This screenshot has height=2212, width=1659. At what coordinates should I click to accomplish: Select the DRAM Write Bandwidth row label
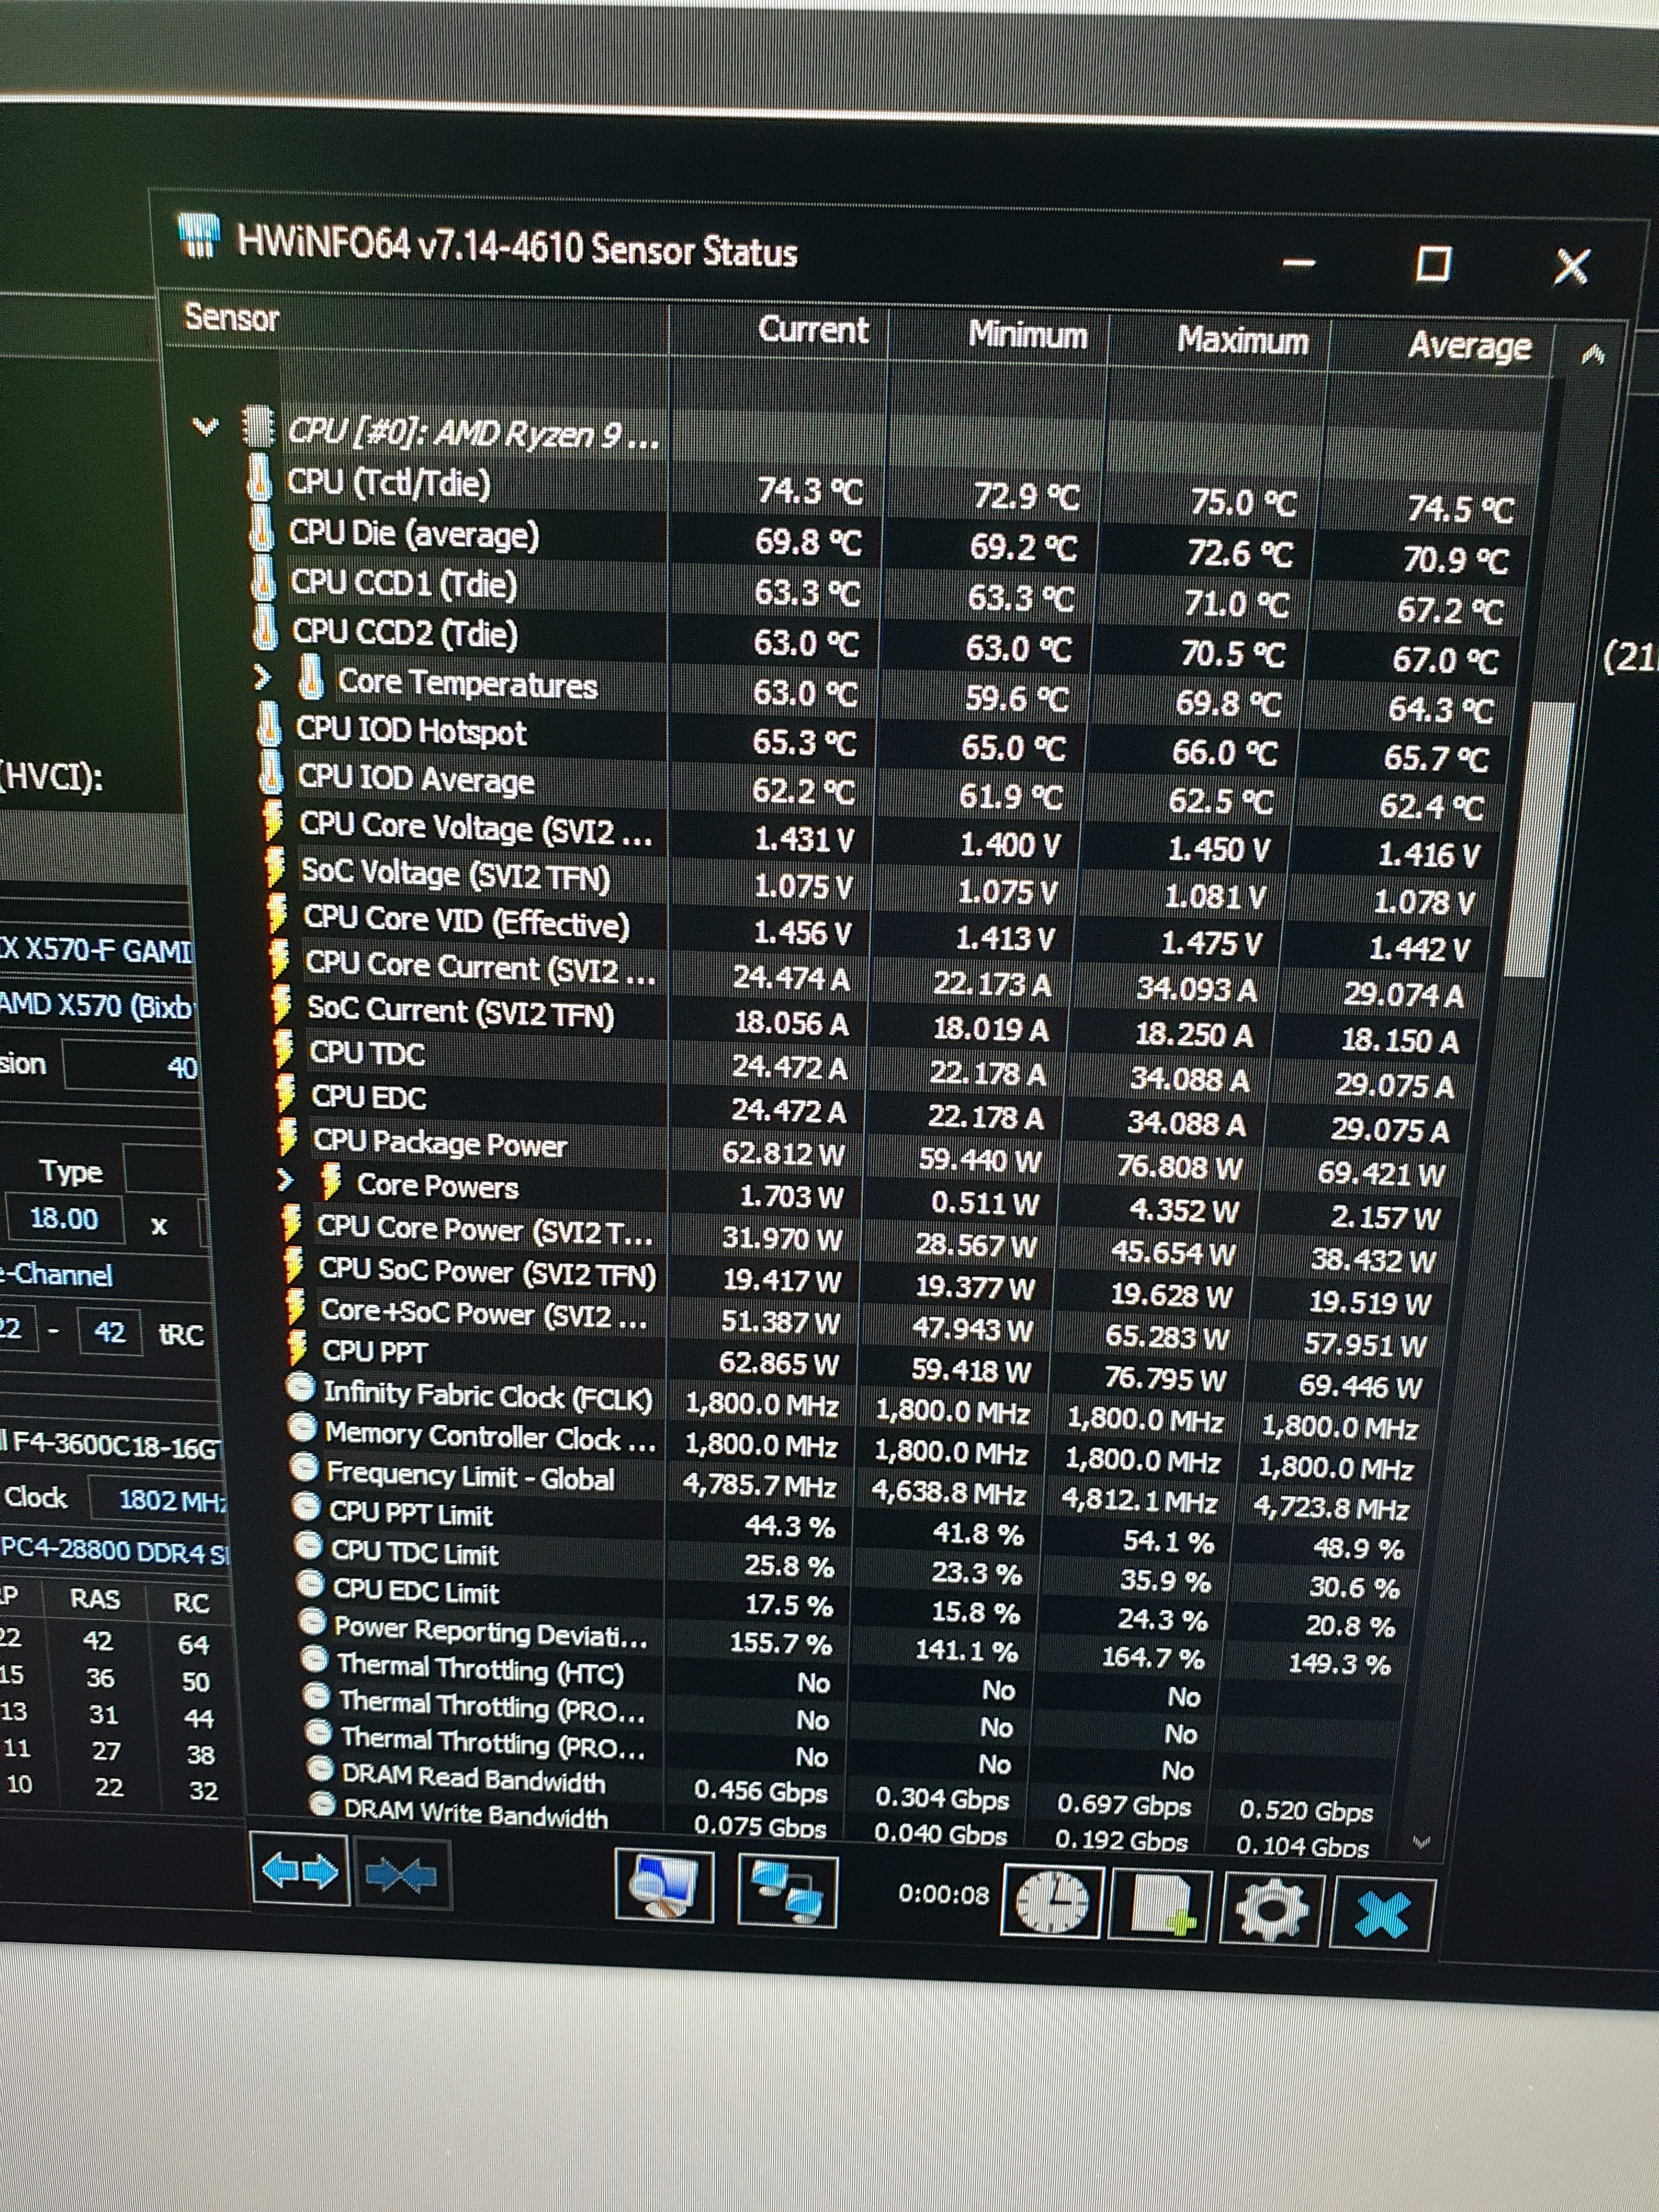click(475, 1813)
